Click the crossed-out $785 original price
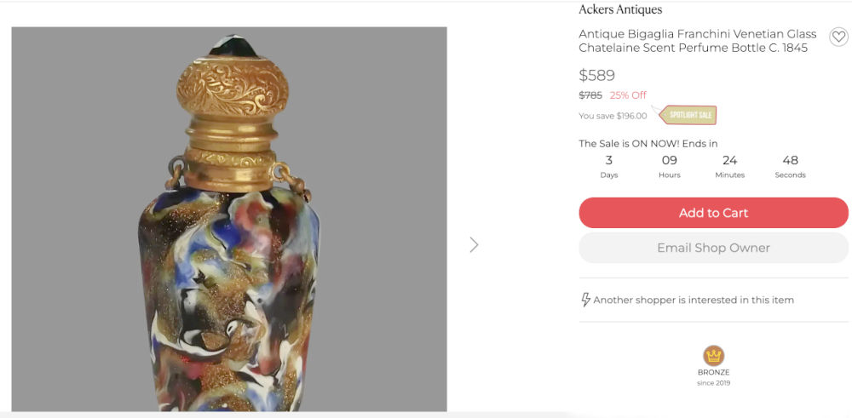The width and height of the screenshot is (852, 418). pyautogui.click(x=590, y=95)
